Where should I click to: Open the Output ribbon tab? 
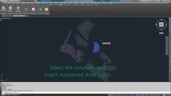[x=38, y=5]
